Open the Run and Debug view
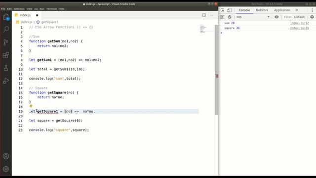The image size is (316, 178). point(6,81)
